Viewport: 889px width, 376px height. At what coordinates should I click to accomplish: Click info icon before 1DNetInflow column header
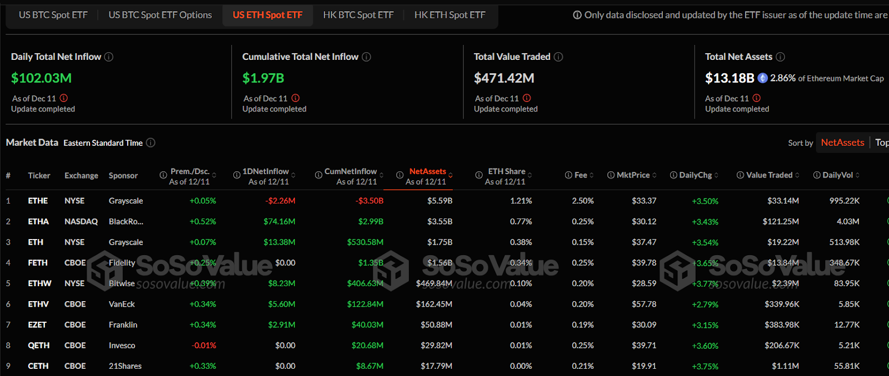point(237,175)
